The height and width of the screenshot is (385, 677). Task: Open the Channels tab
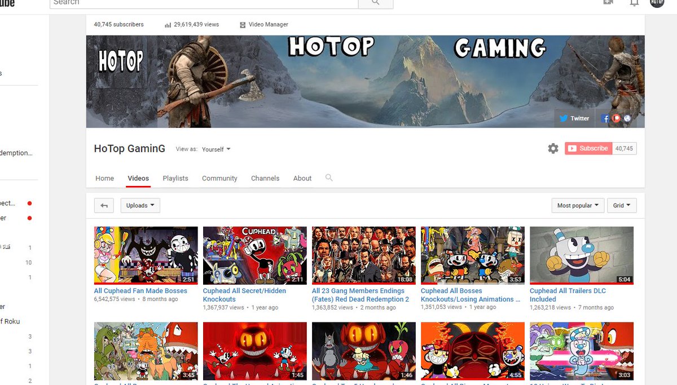pyautogui.click(x=265, y=178)
